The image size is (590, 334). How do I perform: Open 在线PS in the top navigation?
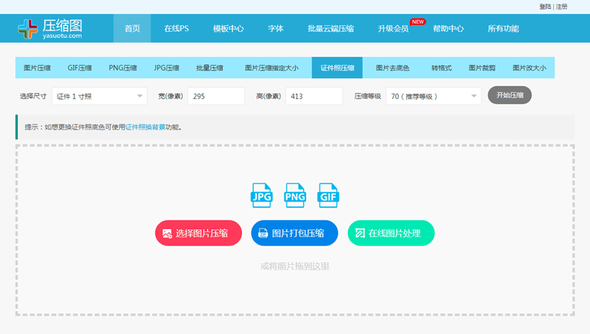(176, 29)
